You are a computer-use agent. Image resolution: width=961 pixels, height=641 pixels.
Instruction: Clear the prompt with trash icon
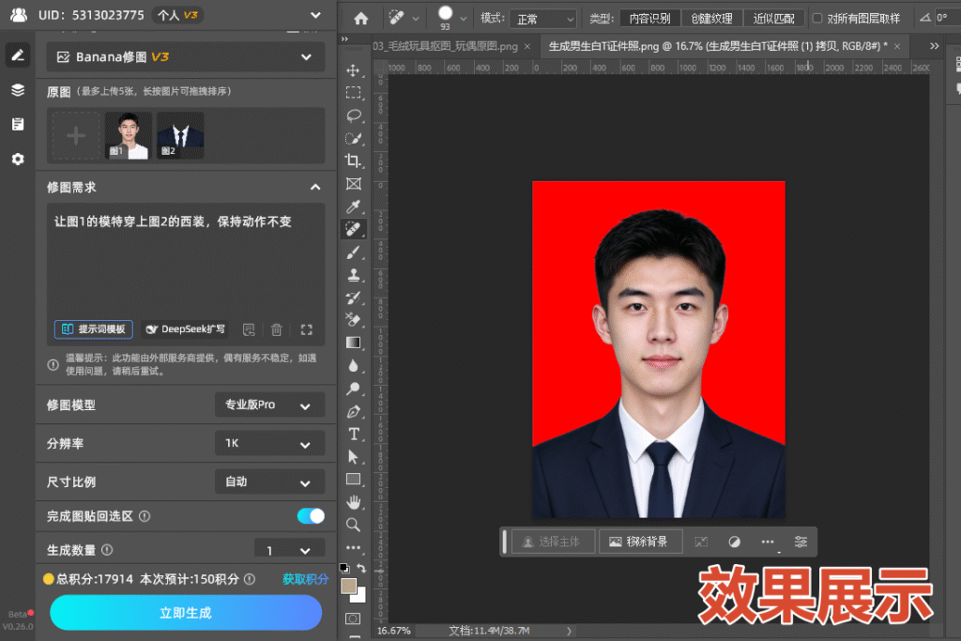coord(277,329)
